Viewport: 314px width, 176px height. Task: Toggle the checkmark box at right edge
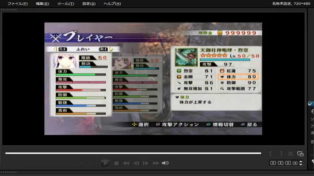310,104
